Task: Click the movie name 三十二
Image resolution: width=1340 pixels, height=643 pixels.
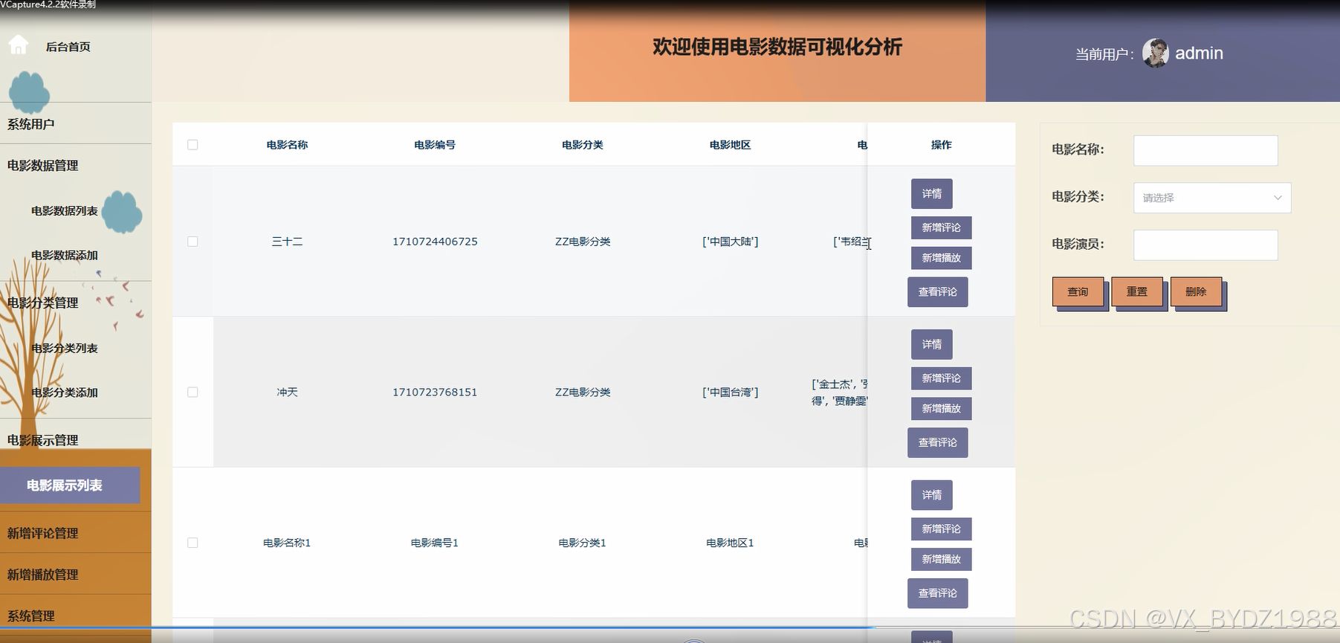Action: (x=287, y=242)
